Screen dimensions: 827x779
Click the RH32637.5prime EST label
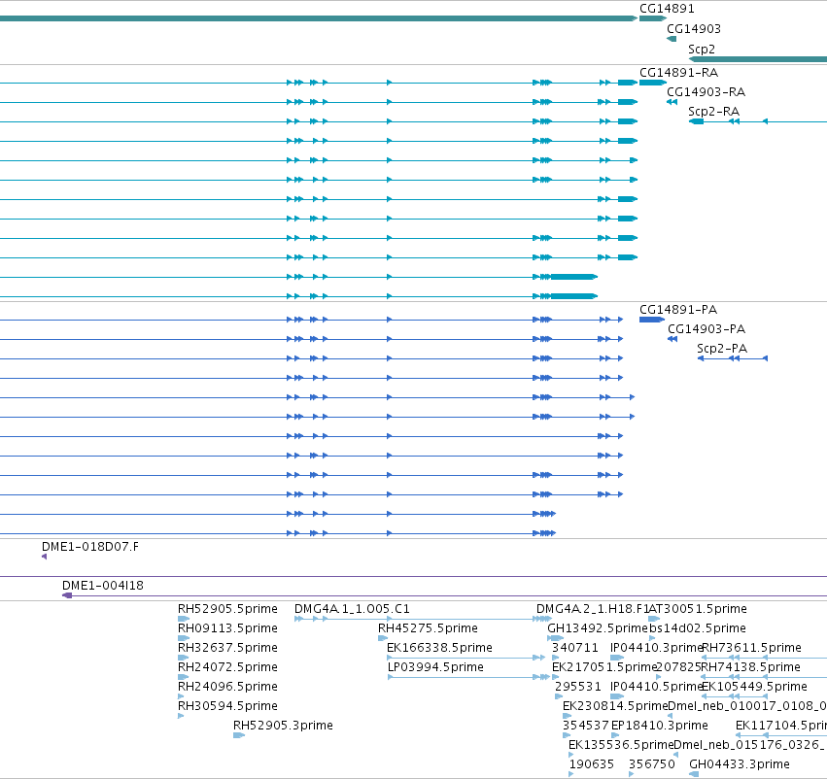click(x=227, y=648)
